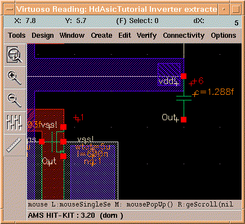Screen dimensions: 245x224
Task: Click the orange wtot=5u transistor parameter
Action: (x=92, y=147)
